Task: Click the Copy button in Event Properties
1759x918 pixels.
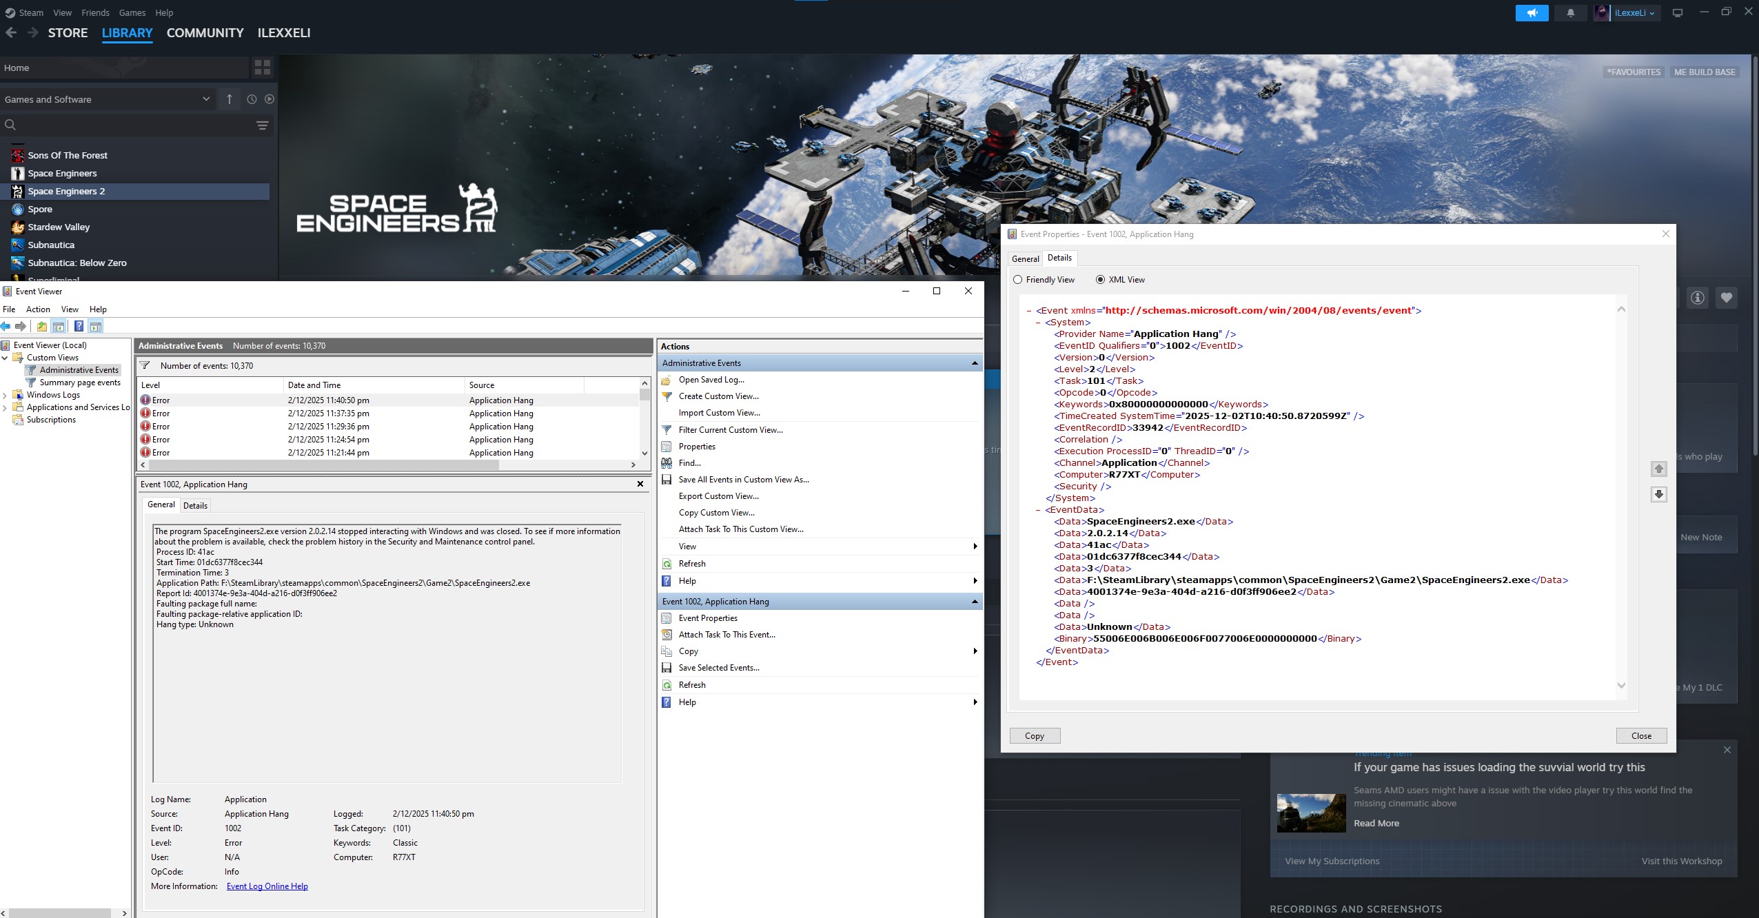Action: pyautogui.click(x=1035, y=736)
